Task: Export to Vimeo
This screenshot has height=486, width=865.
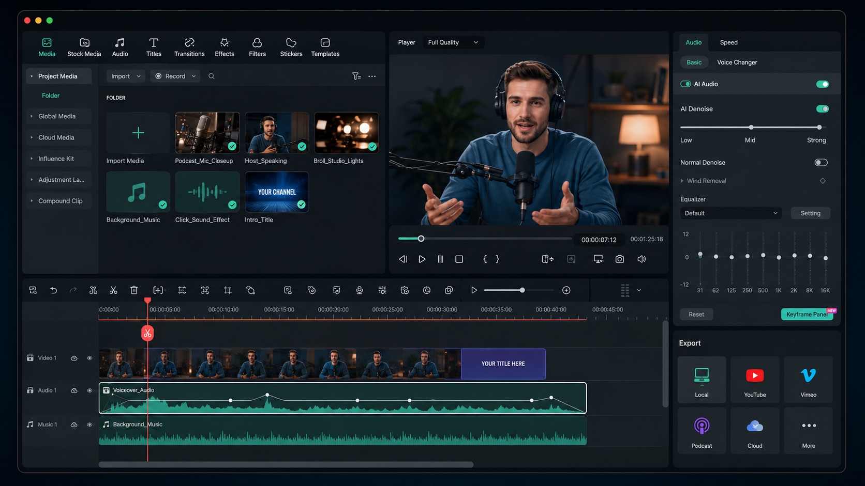Action: [808, 380]
